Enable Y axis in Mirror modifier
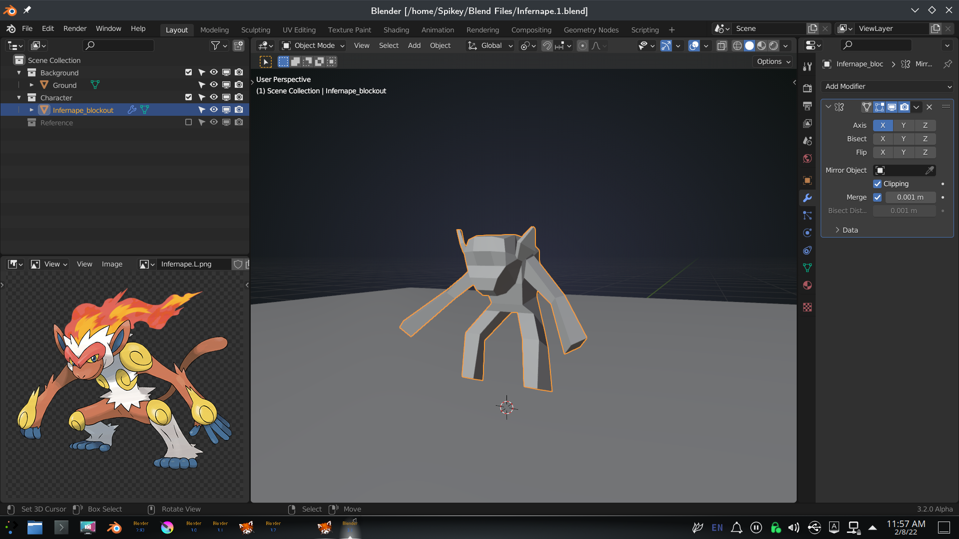Viewport: 959px width, 539px height. click(x=904, y=125)
